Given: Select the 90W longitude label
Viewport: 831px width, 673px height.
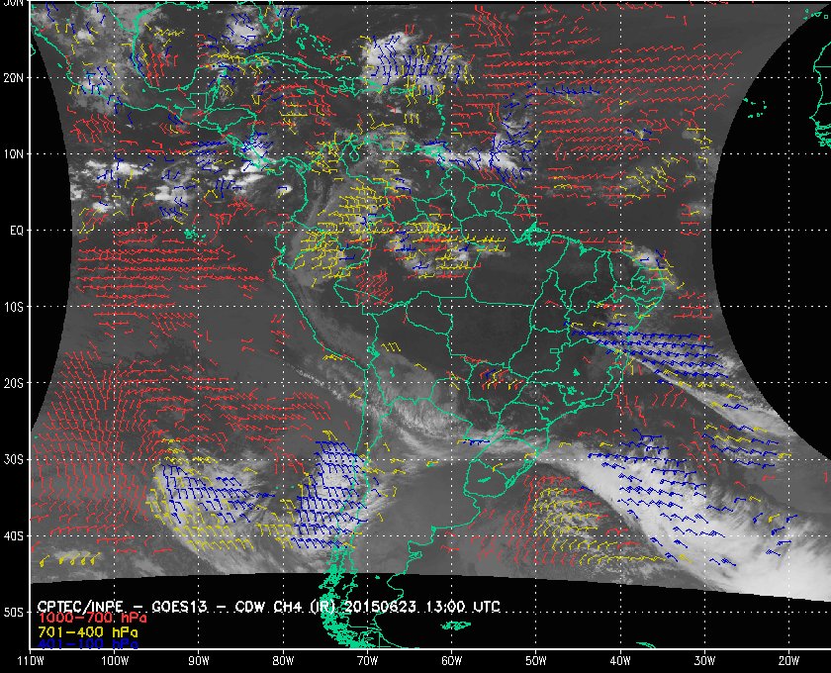Looking at the screenshot, I should pyautogui.click(x=199, y=661).
